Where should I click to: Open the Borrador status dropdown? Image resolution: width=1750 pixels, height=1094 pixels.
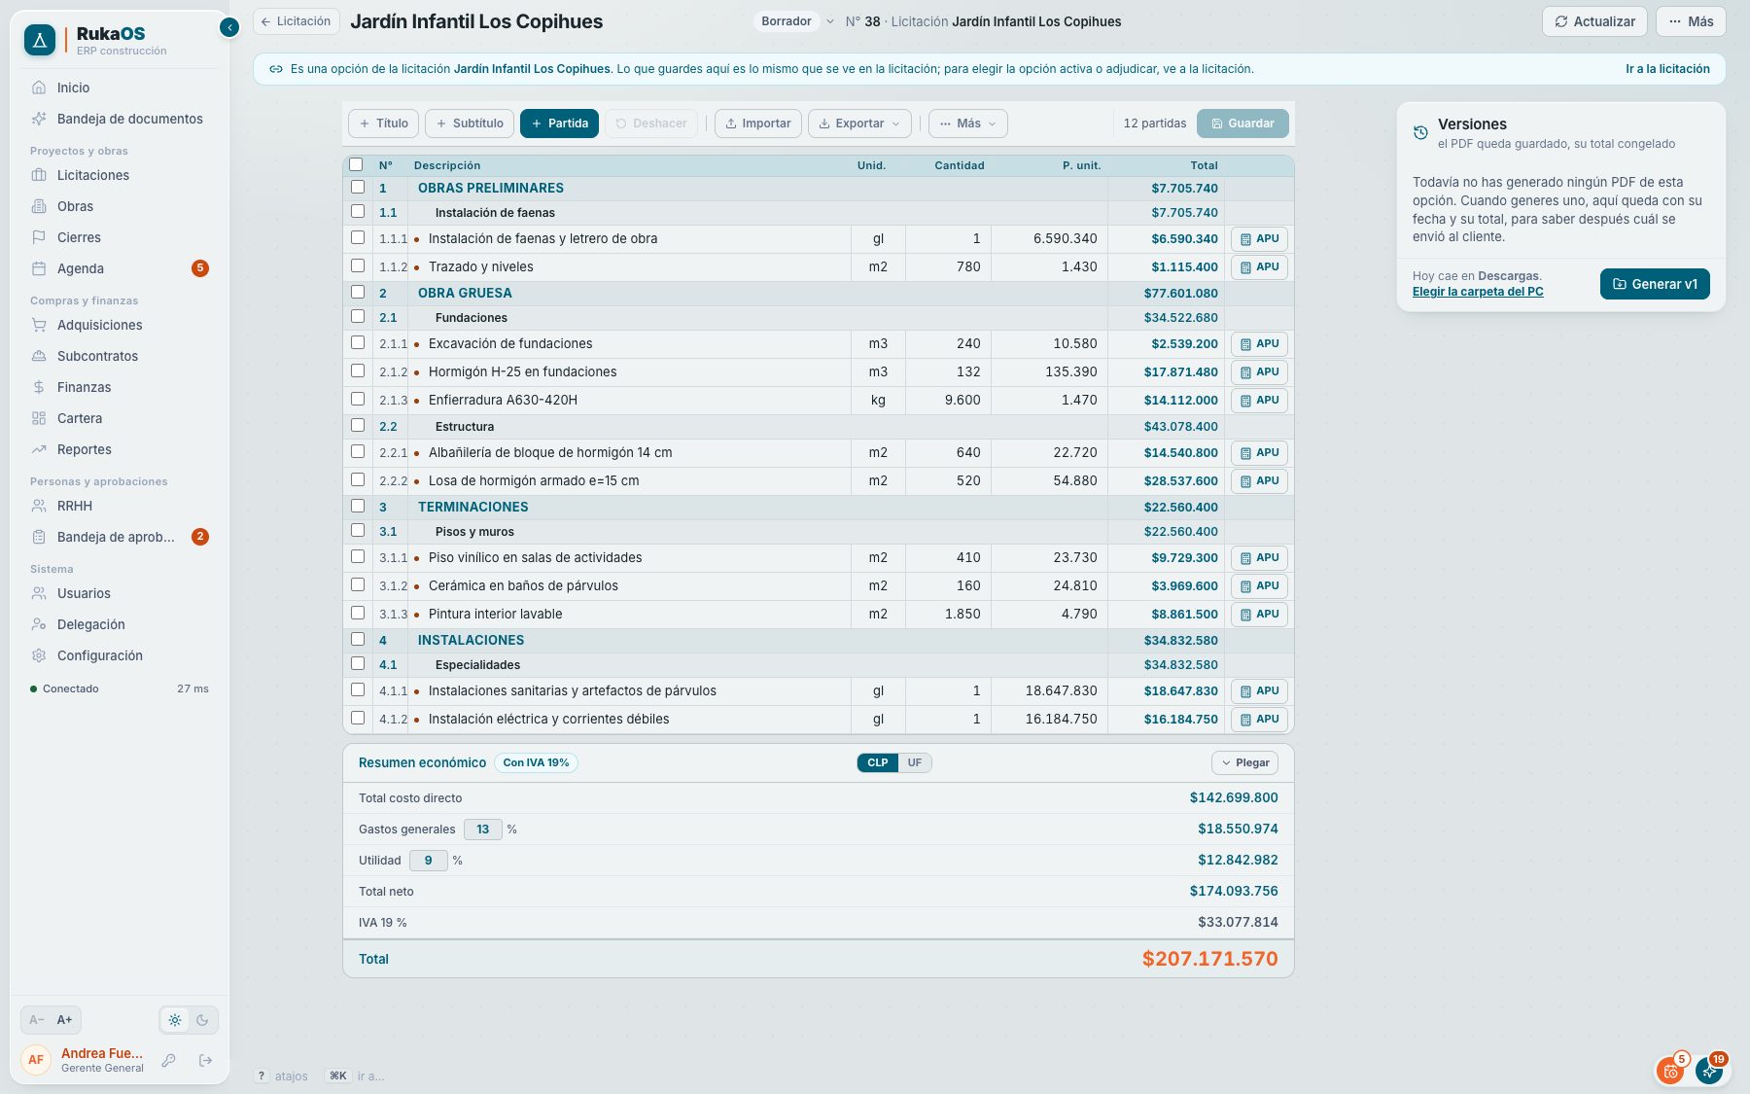795,21
